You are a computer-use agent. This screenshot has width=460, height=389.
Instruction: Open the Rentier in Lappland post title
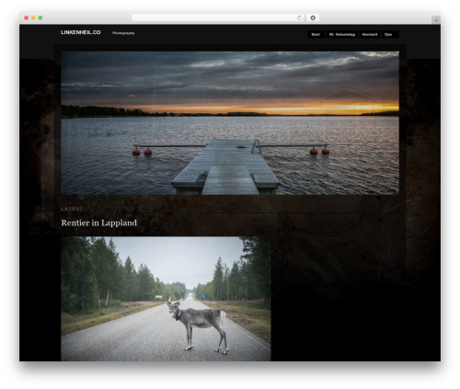[x=99, y=223]
